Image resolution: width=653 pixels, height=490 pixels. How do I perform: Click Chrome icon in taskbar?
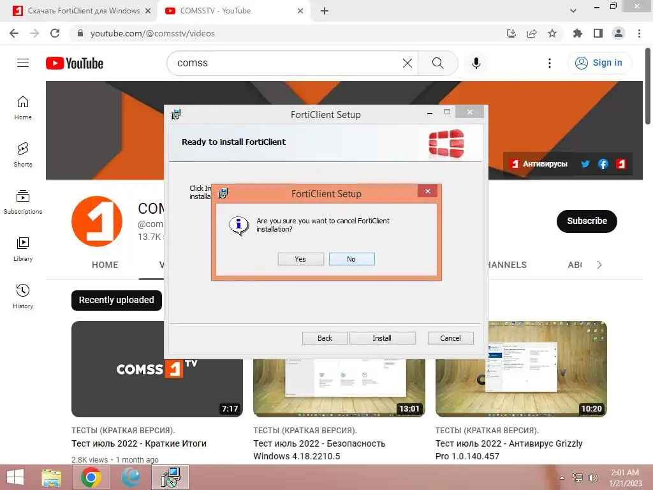91,477
